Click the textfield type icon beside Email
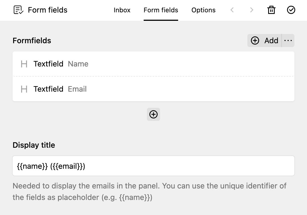The height and width of the screenshot is (215, 307). 24,89
